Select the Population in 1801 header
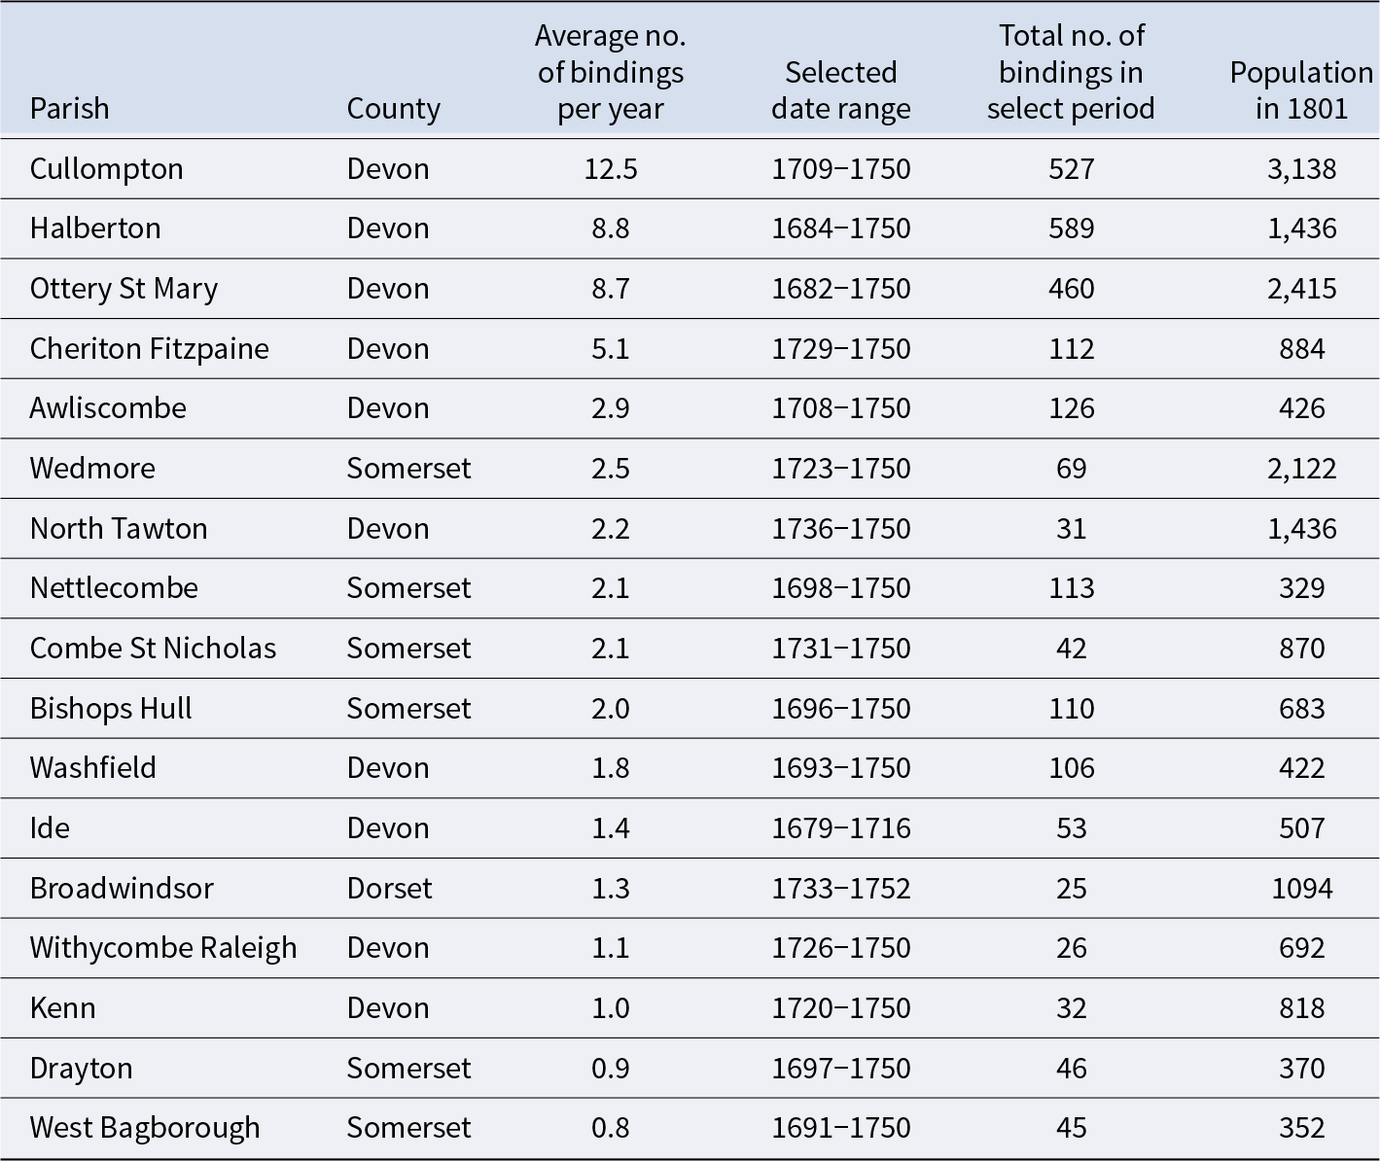The width and height of the screenshot is (1380, 1161). click(1301, 89)
